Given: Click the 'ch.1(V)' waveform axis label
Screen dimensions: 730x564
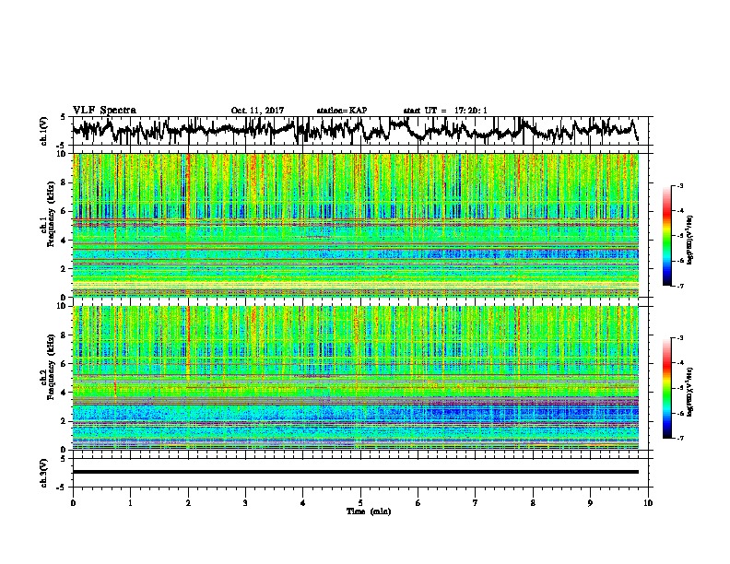Looking at the screenshot, I should click(x=44, y=131).
